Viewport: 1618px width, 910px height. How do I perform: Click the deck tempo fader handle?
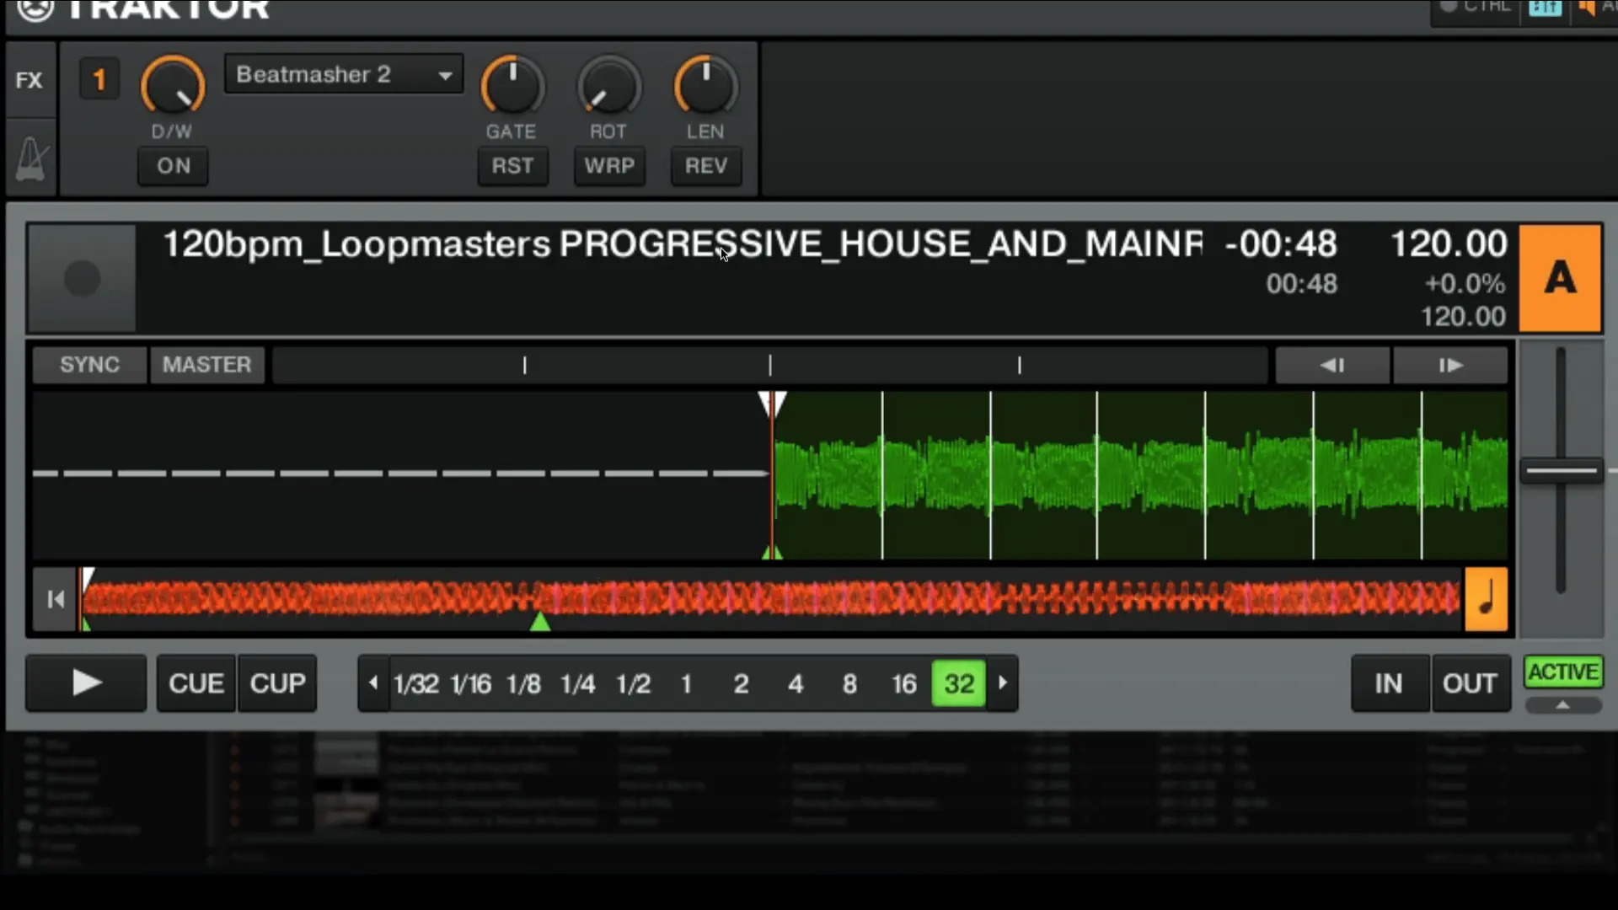coord(1561,471)
